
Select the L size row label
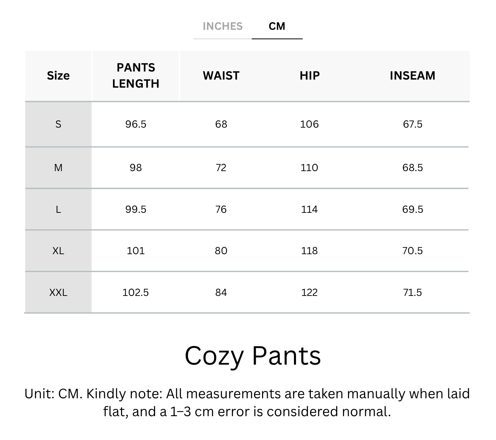point(58,209)
